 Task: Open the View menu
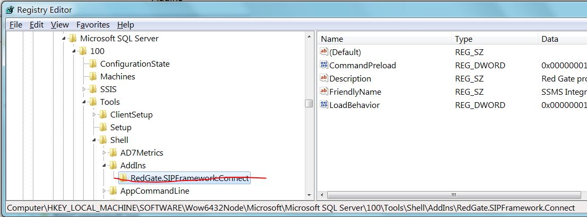[x=60, y=25]
